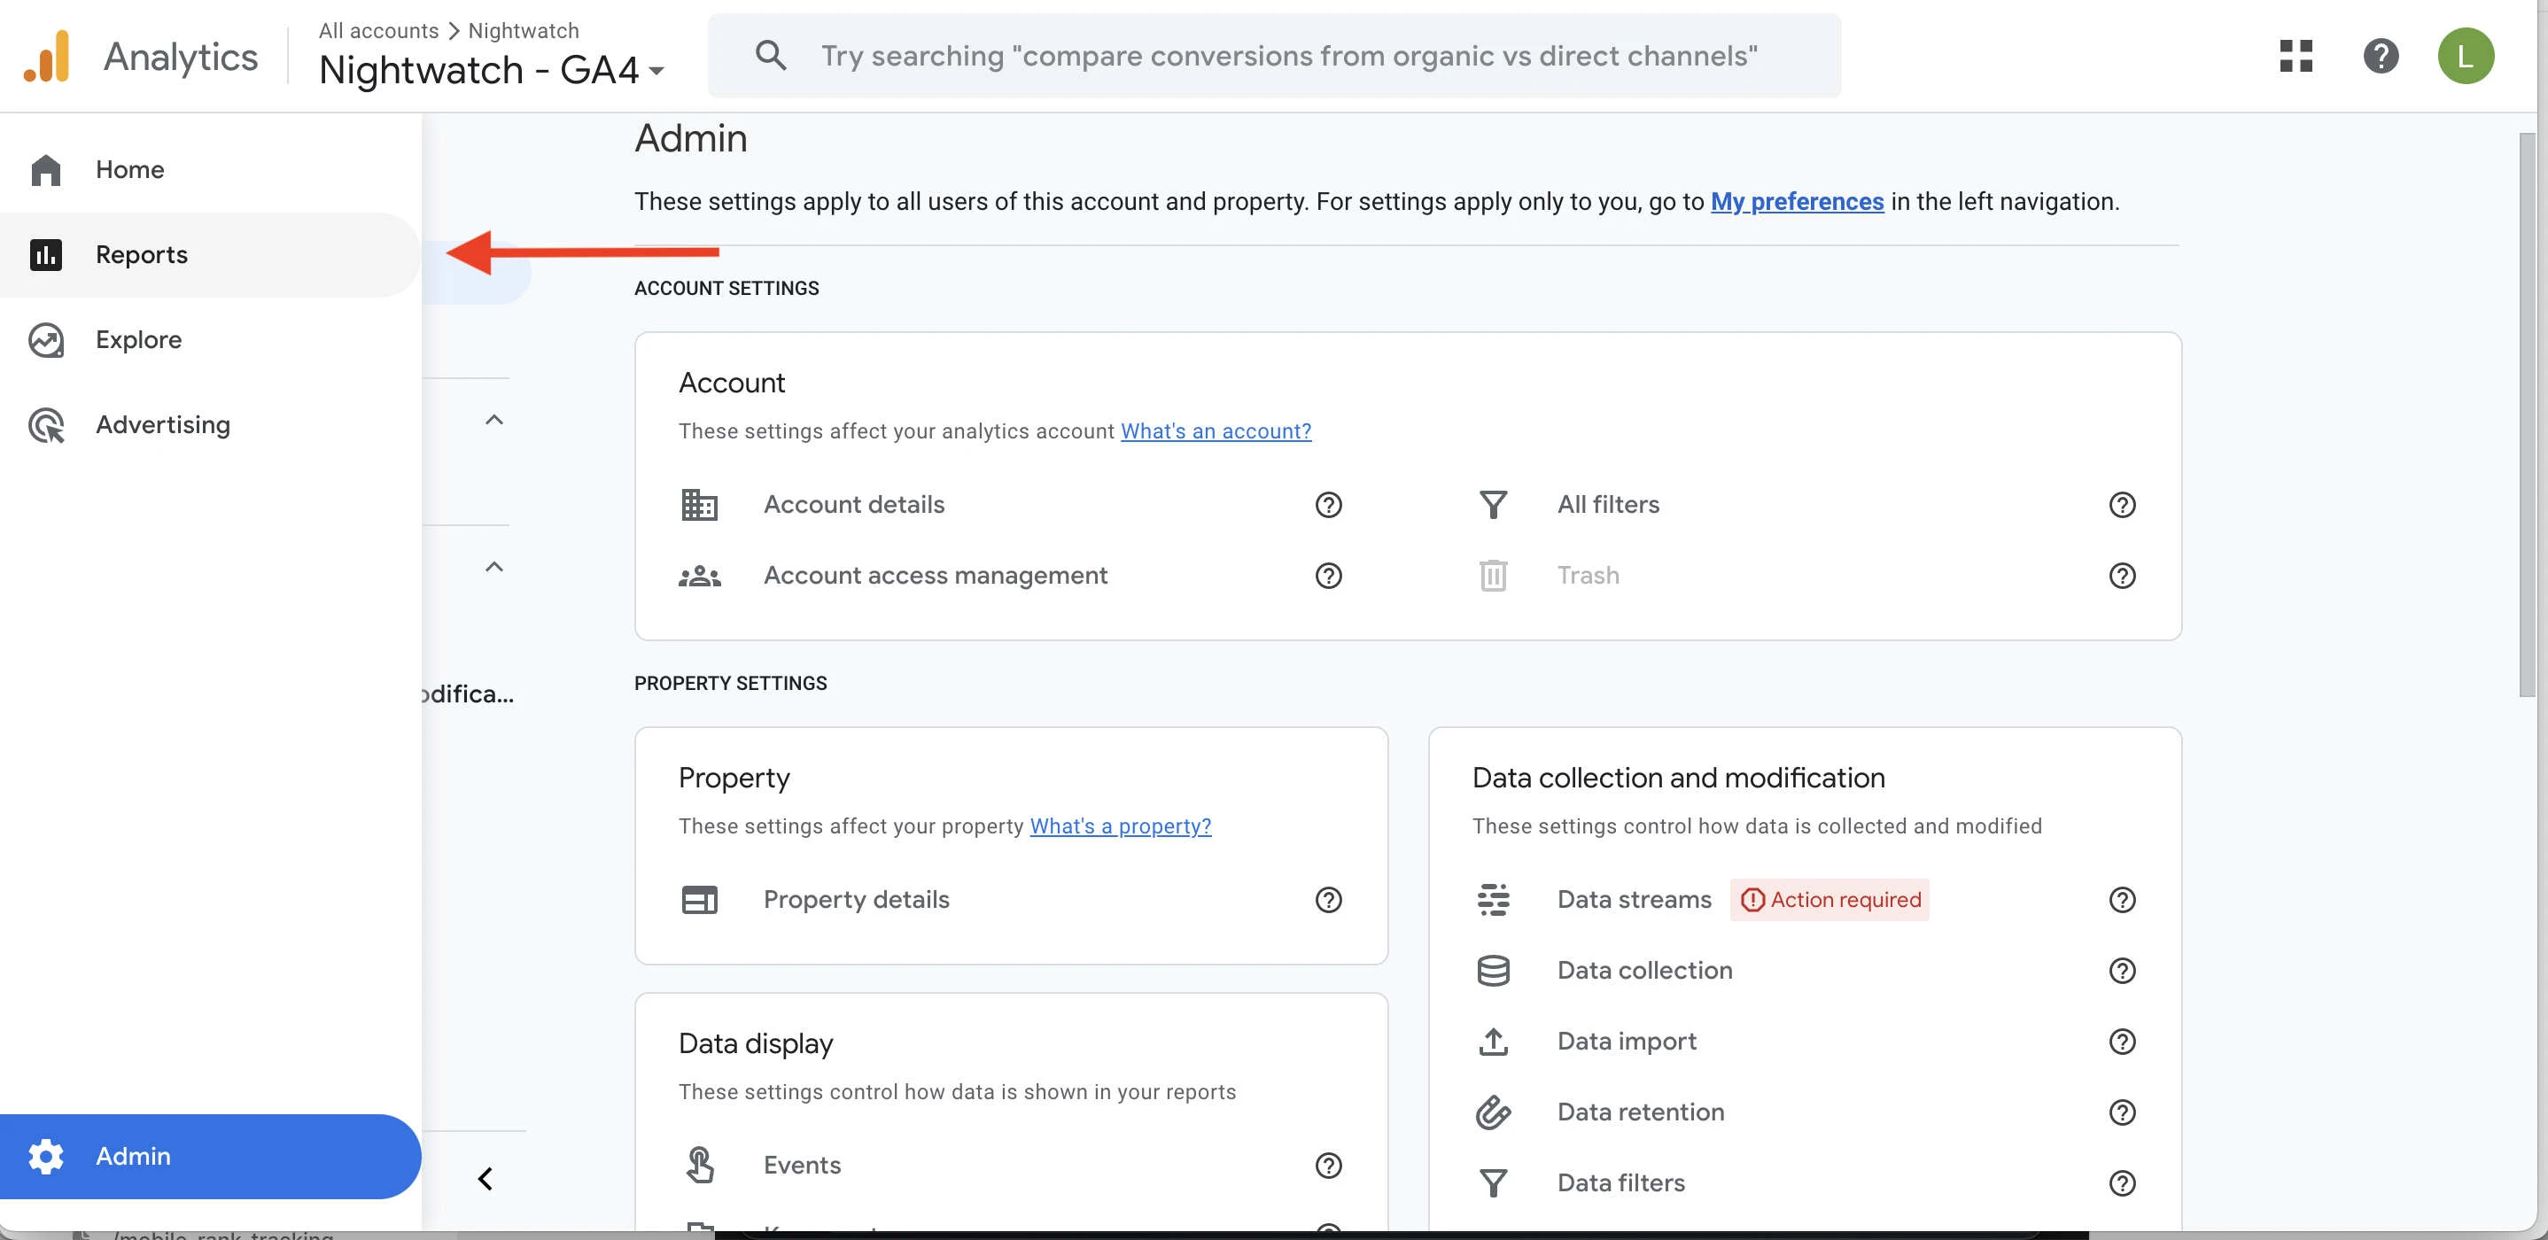Click the search input field

(1286, 57)
